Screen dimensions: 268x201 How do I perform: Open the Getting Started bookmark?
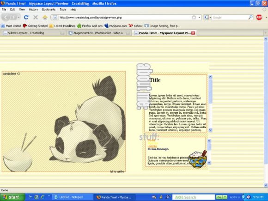click(35, 26)
